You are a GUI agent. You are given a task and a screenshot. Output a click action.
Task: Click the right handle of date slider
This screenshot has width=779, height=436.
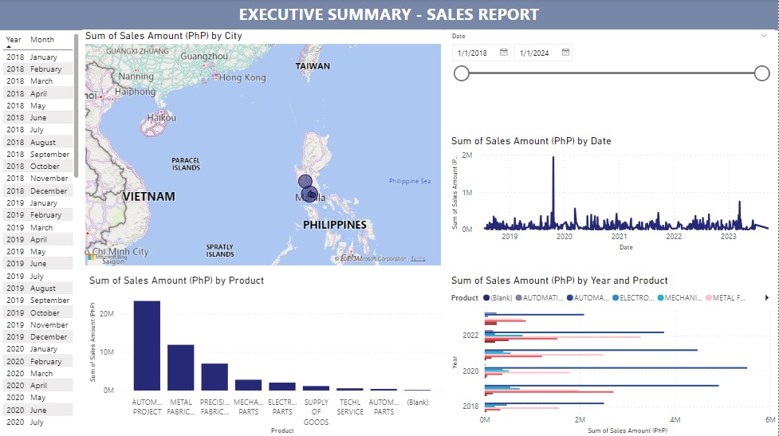(x=761, y=73)
